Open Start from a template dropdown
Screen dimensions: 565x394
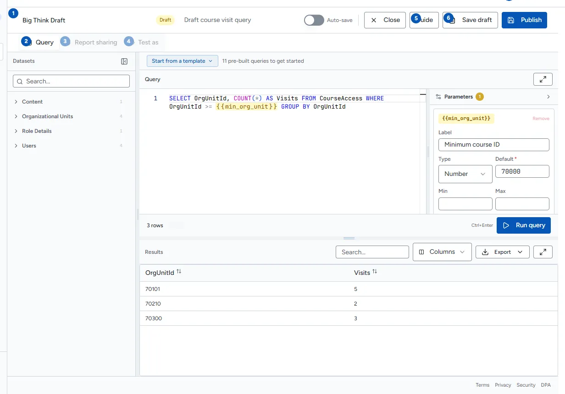pos(183,61)
